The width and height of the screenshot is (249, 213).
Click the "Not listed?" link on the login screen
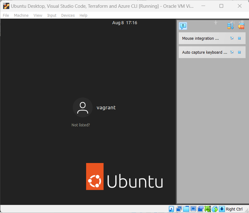click(81, 125)
